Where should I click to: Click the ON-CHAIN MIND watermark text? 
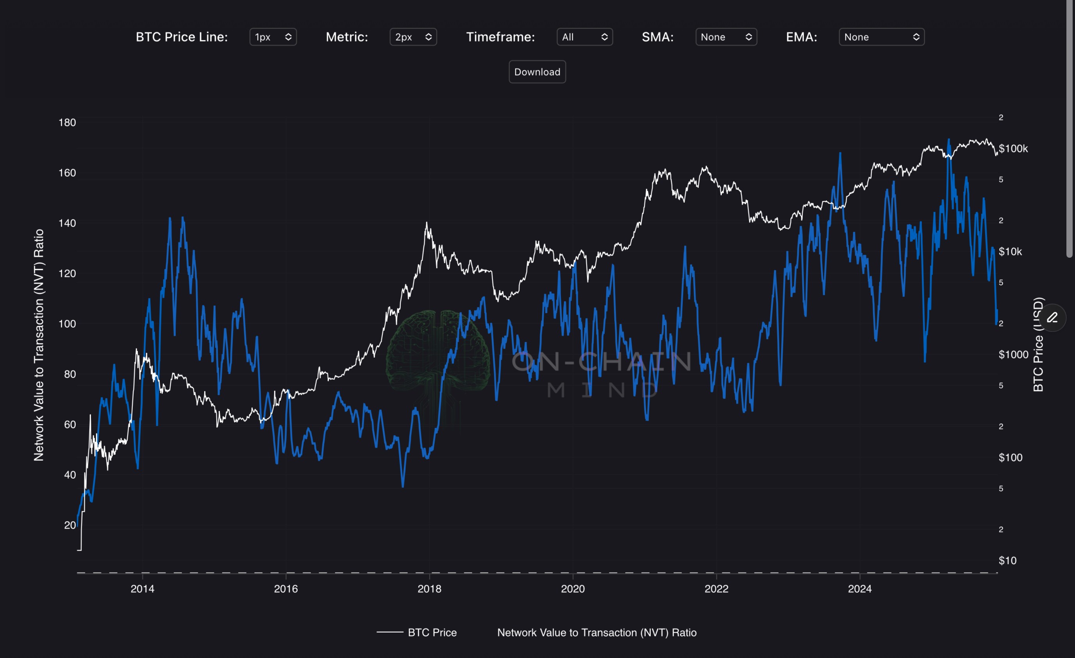click(x=601, y=362)
